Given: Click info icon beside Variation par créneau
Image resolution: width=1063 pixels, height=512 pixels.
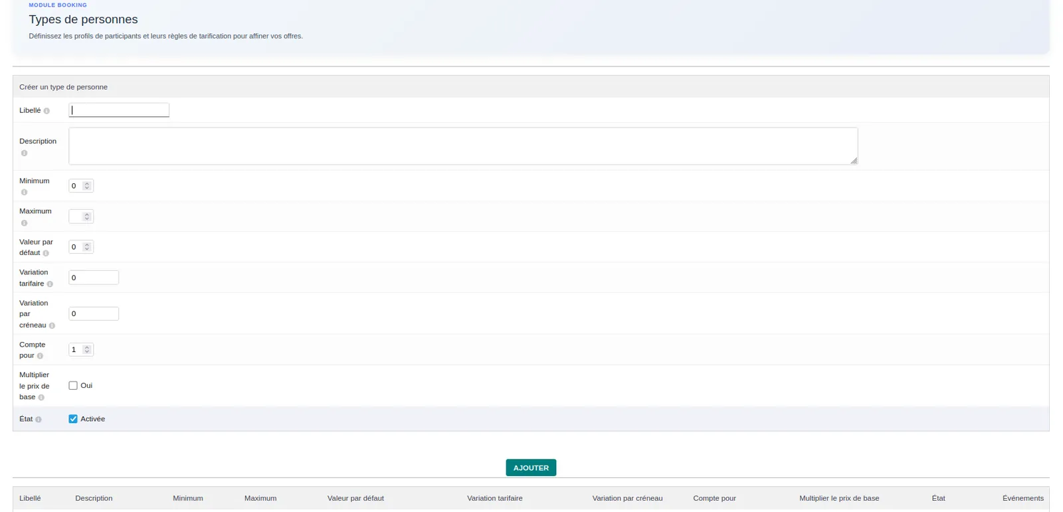Looking at the screenshot, I should coord(52,325).
